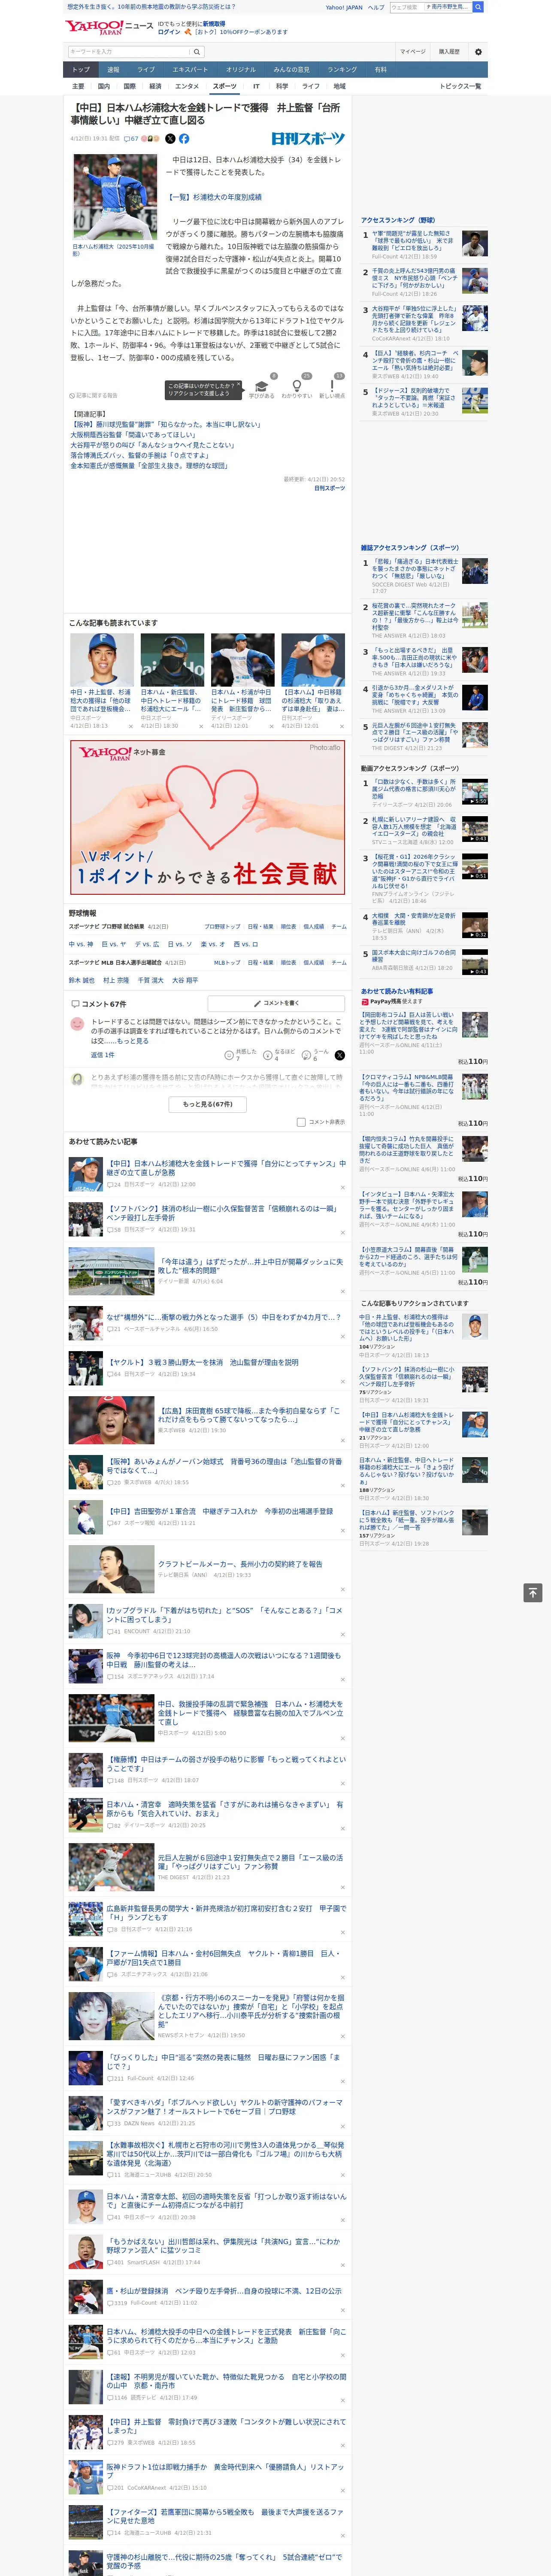
Task: Open the クラフトビールメーカー article
Action: pyautogui.click(x=240, y=1563)
